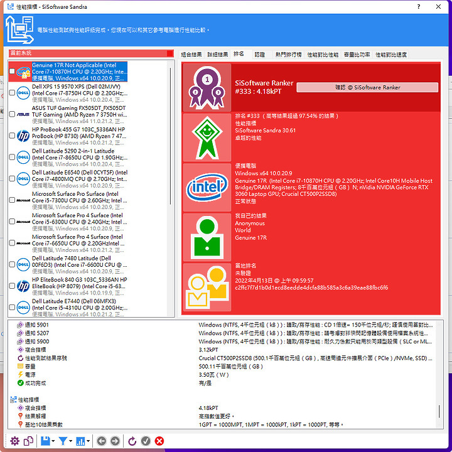452x452 pixels.
Task: Select the 結果解釋 row
Action: tap(225, 416)
